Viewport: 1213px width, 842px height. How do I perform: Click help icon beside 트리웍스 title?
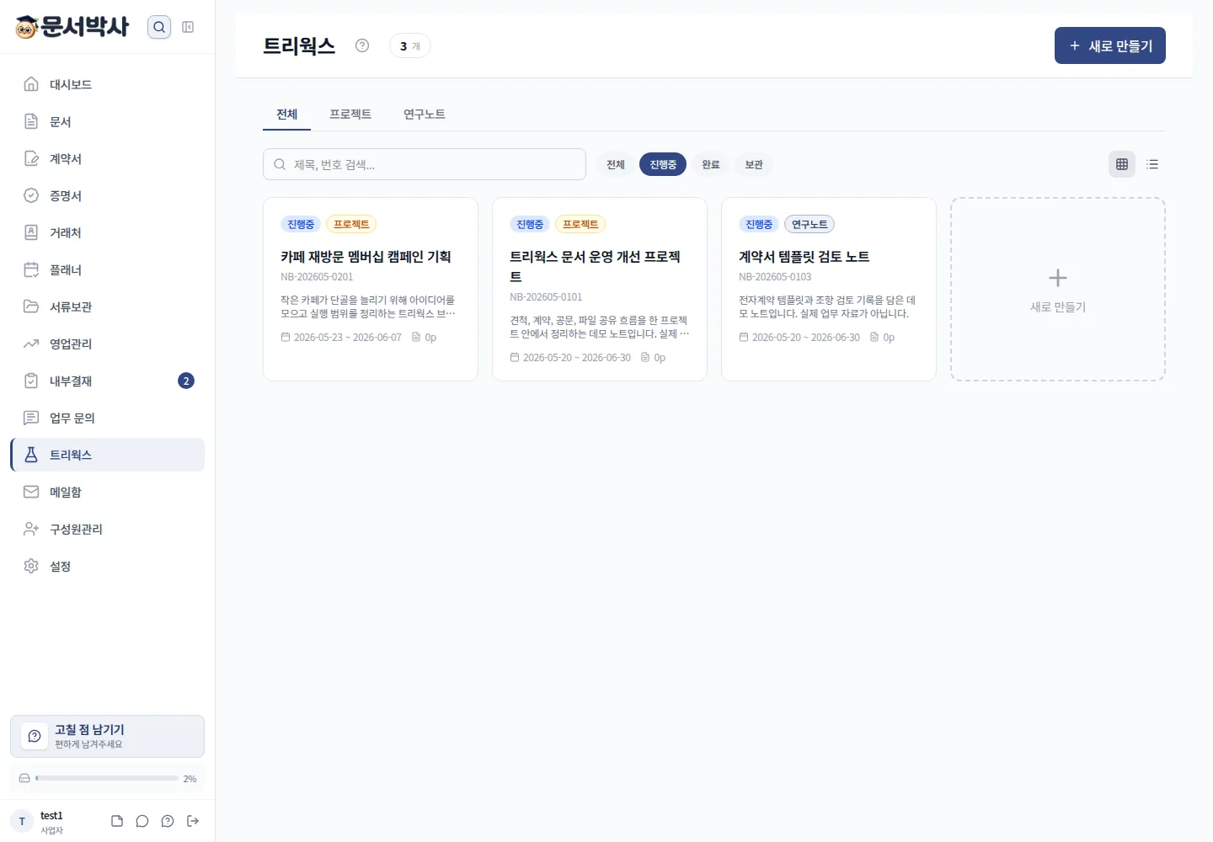click(x=362, y=45)
